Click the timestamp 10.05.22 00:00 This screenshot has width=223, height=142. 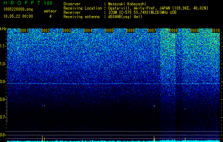point(18,16)
